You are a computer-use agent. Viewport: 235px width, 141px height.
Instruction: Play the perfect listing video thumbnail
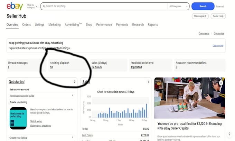(18, 118)
